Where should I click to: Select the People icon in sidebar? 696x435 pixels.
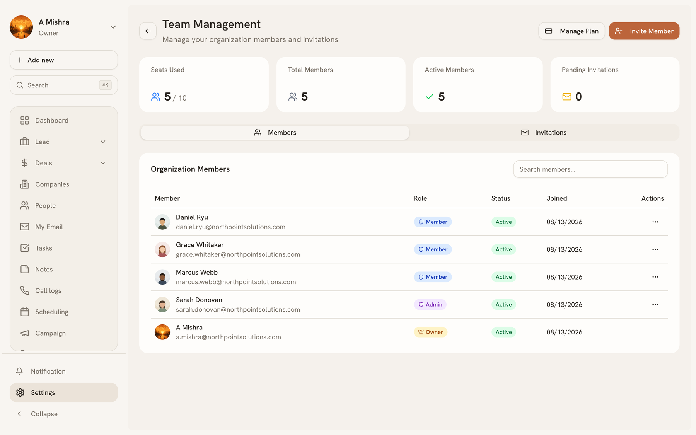pos(24,205)
